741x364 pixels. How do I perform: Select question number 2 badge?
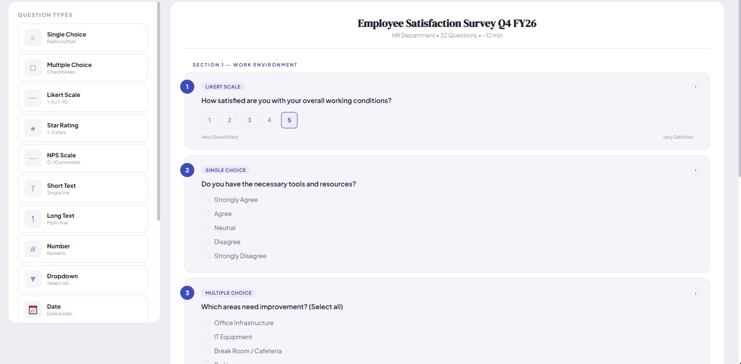[187, 170]
